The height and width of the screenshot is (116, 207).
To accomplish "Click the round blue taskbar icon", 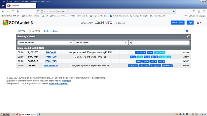I will pos(38,114).
